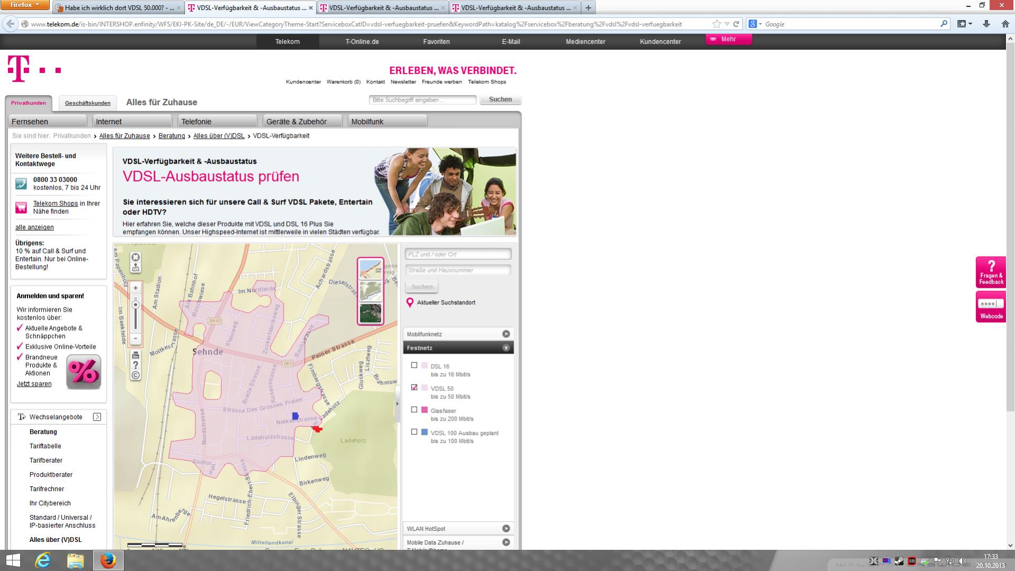Click the Suchen button beside site search
1015x571 pixels.
click(x=500, y=99)
